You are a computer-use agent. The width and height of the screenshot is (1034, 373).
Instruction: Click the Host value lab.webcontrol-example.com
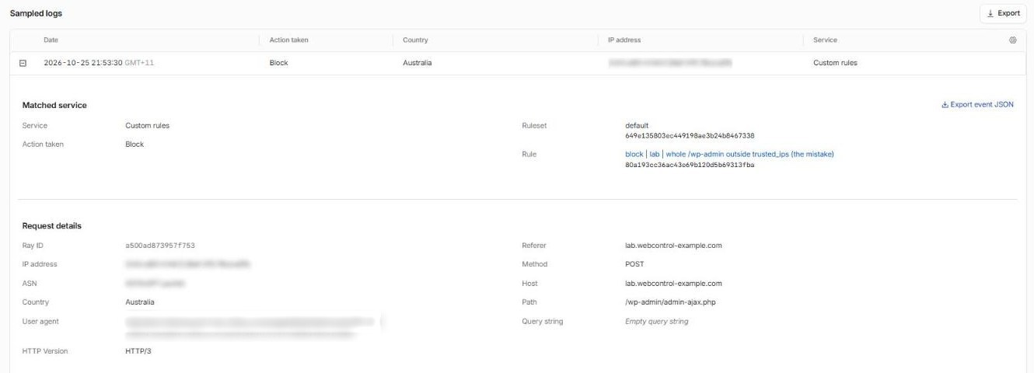tap(674, 284)
